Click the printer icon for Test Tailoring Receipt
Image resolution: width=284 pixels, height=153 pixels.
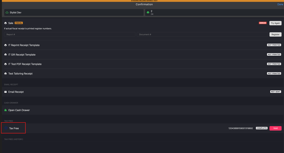[5, 74]
